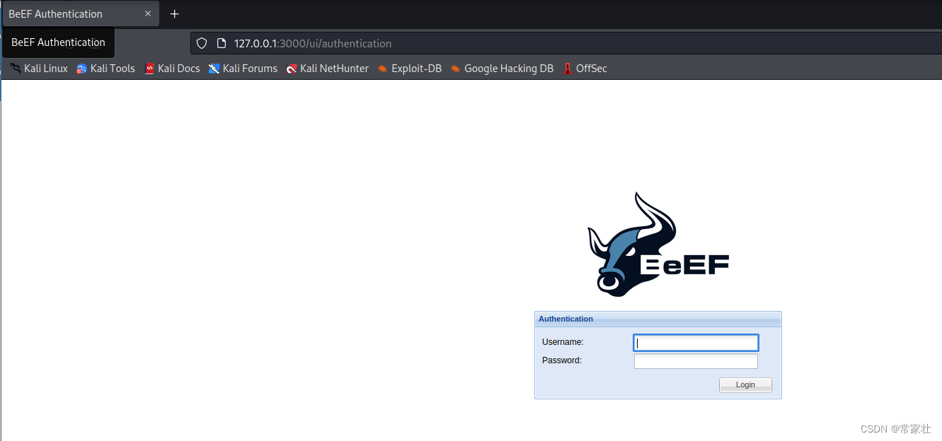Open the Google Hacking DB bookmark
942x441 pixels.
click(x=502, y=69)
